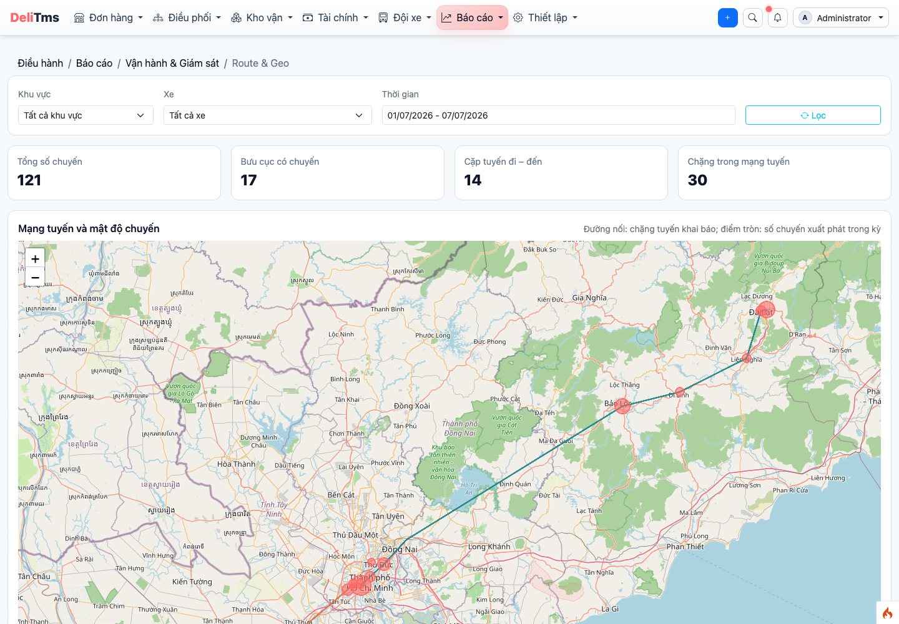The image size is (899, 624).
Task: Click the Bưu cục có chuyến value 17
Action: (249, 180)
